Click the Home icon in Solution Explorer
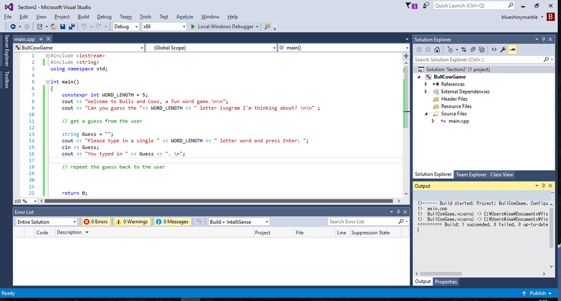Viewport: 561px width, 301px height. (437, 49)
